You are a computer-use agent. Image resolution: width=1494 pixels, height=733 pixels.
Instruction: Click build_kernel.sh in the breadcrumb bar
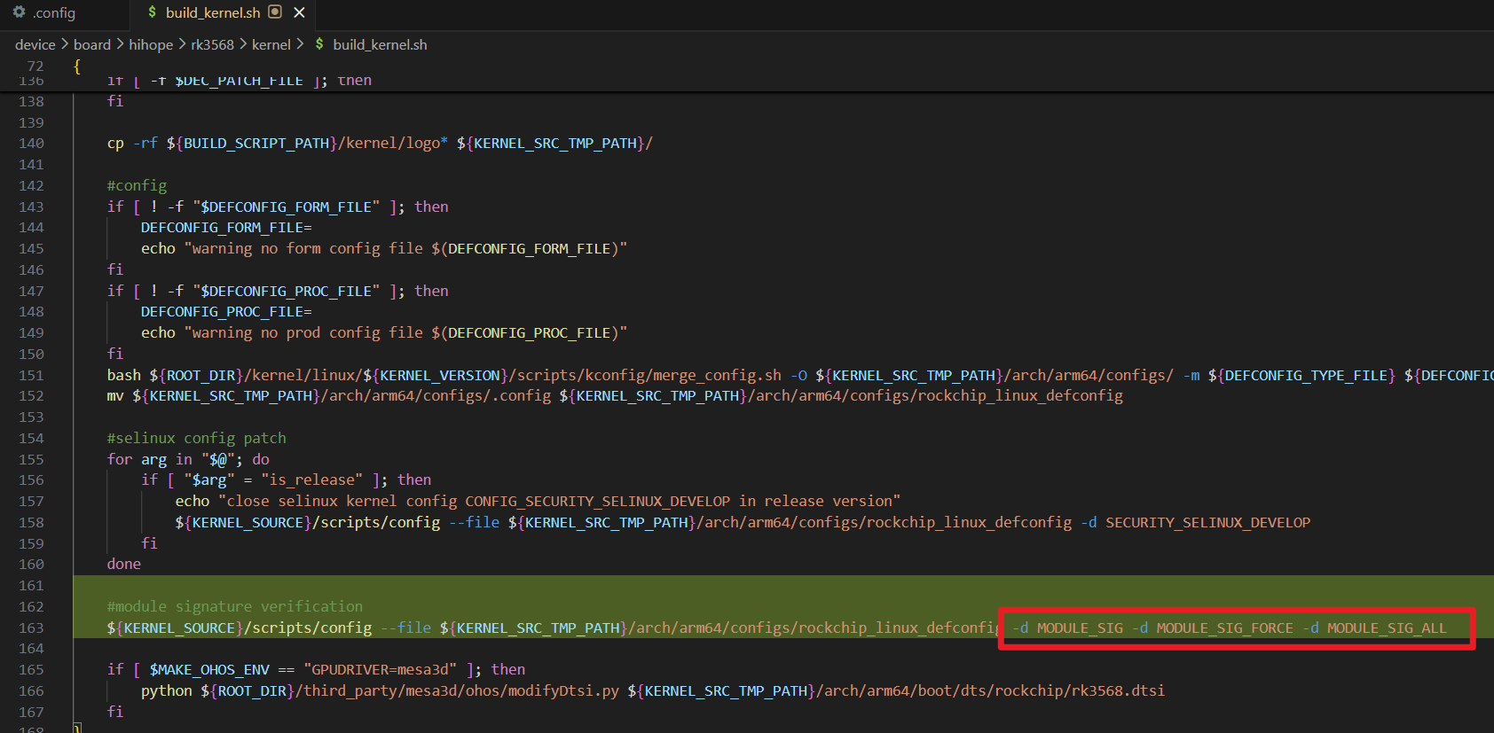tap(380, 44)
